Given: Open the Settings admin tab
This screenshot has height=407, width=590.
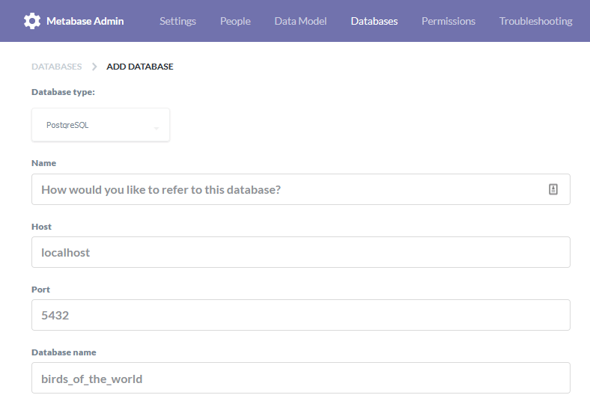Looking at the screenshot, I should (177, 21).
